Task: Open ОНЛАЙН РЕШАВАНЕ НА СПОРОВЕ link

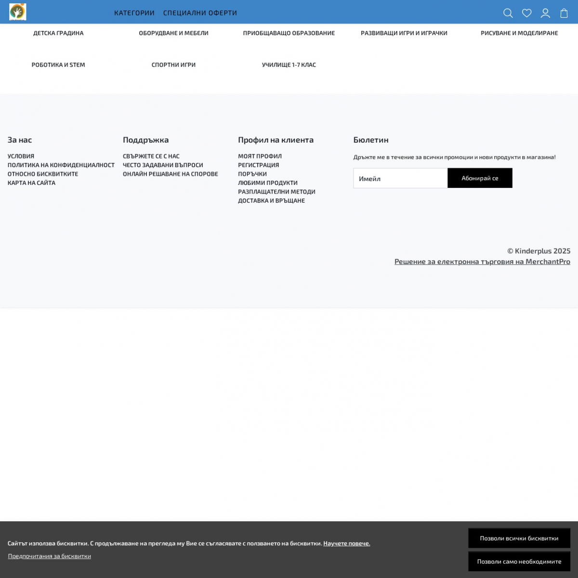Action: 171,174
